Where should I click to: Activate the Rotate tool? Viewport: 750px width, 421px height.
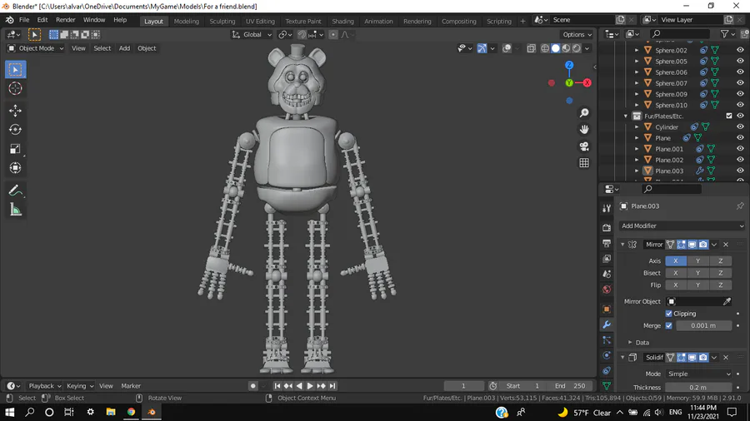click(x=15, y=130)
